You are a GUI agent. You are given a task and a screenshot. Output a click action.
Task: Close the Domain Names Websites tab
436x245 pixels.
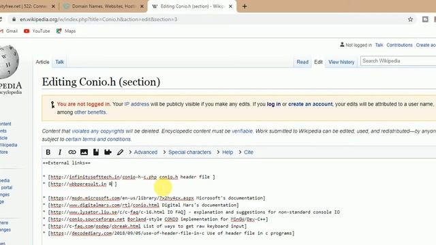point(142,6)
